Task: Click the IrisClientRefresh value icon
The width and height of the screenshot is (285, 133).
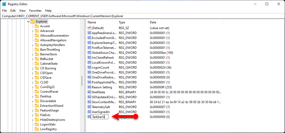Action: coord(89,58)
